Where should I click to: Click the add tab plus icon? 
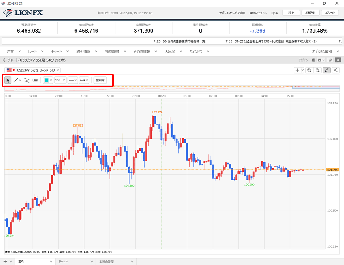pos(5,261)
